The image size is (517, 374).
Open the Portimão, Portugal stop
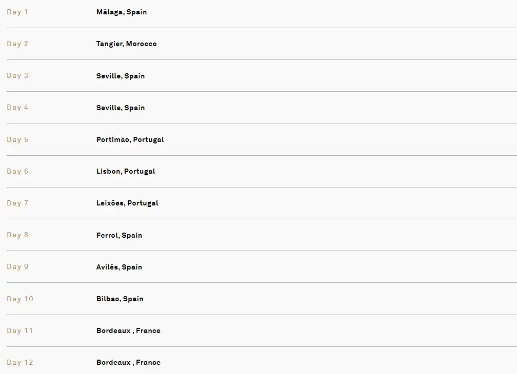coord(130,139)
